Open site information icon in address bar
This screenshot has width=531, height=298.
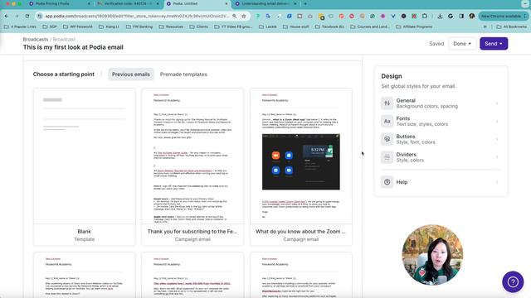pyautogui.click(x=40, y=16)
